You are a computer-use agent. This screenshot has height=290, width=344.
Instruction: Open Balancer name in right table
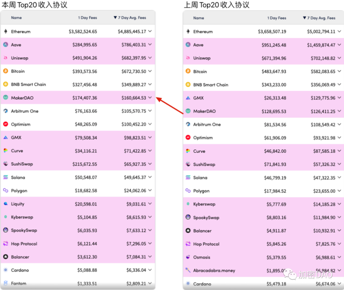click(202, 231)
